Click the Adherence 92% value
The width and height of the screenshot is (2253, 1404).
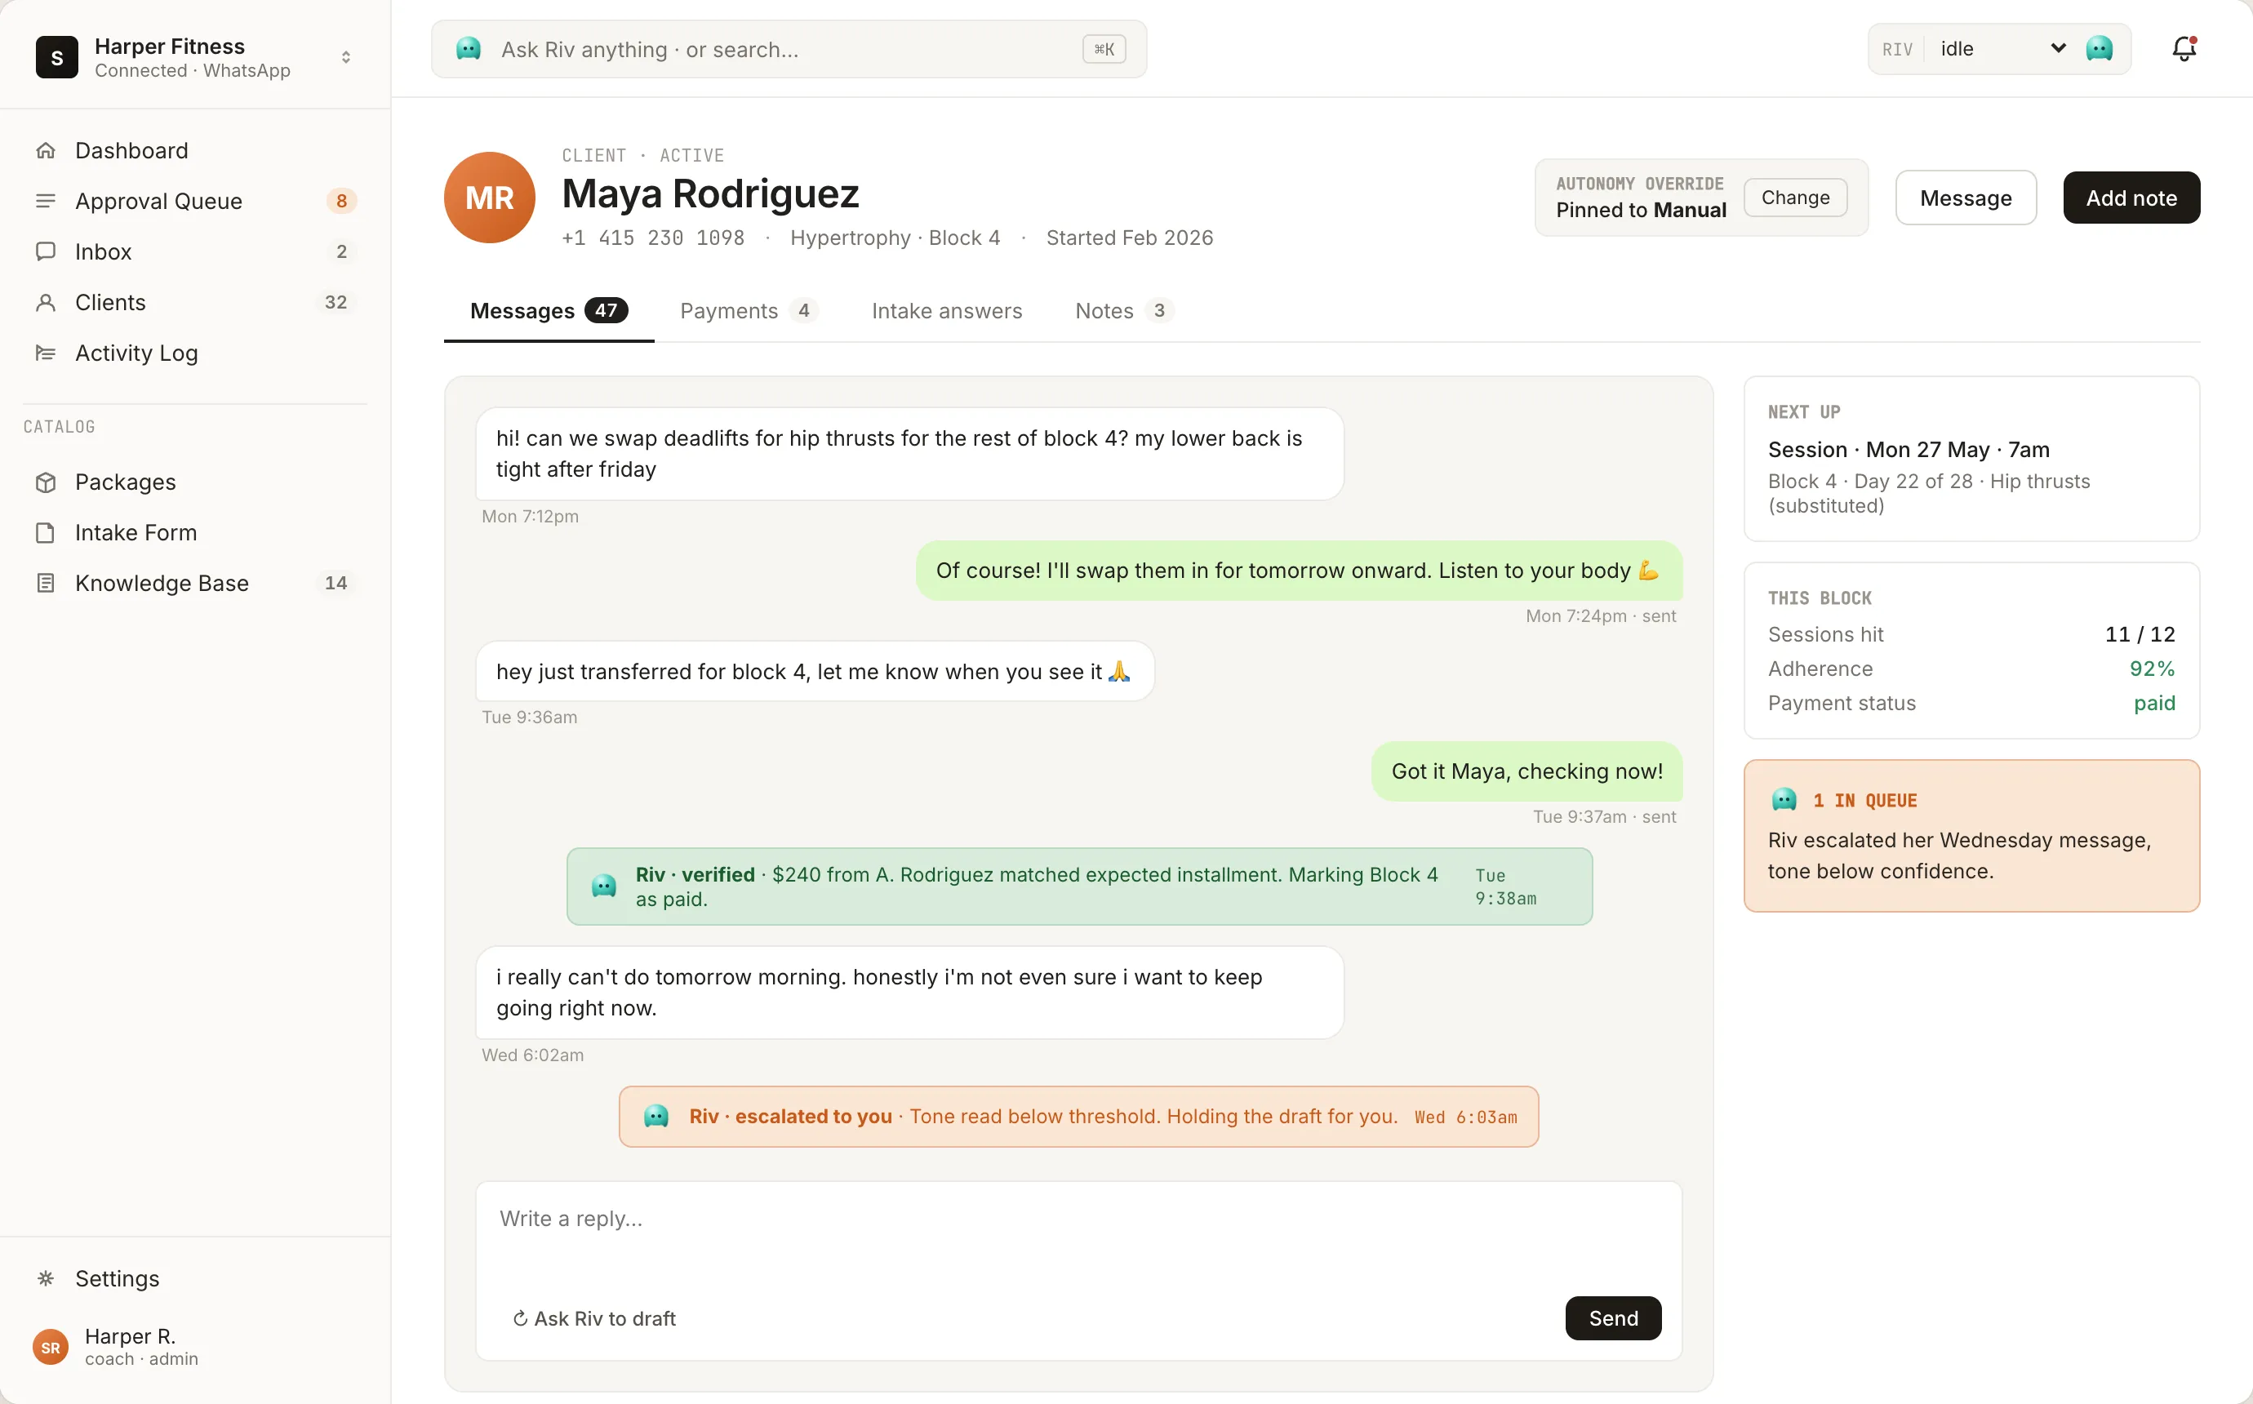tap(2152, 669)
